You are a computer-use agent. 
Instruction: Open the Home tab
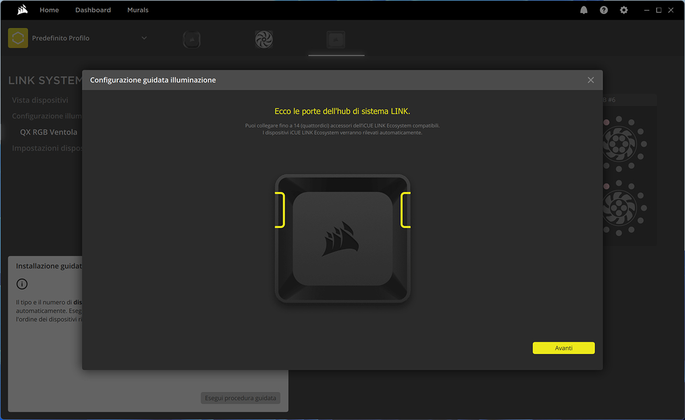[x=49, y=10]
